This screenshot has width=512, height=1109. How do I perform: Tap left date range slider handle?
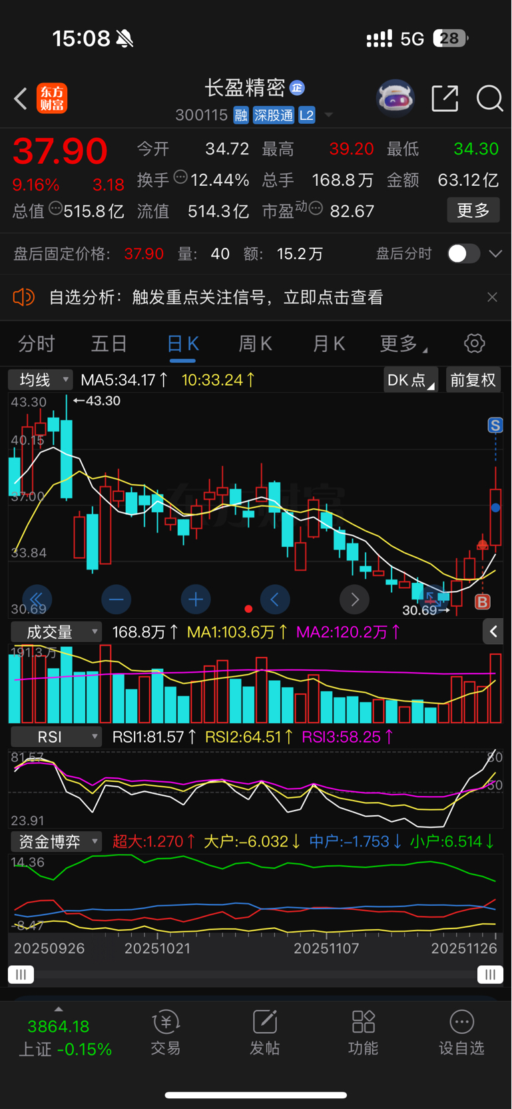pyautogui.click(x=21, y=974)
